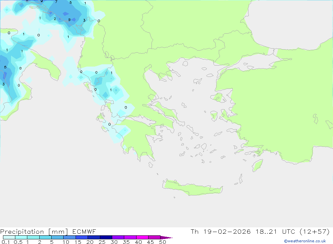
Task: Click the precipitation value "9" on map
Action: 69,20
